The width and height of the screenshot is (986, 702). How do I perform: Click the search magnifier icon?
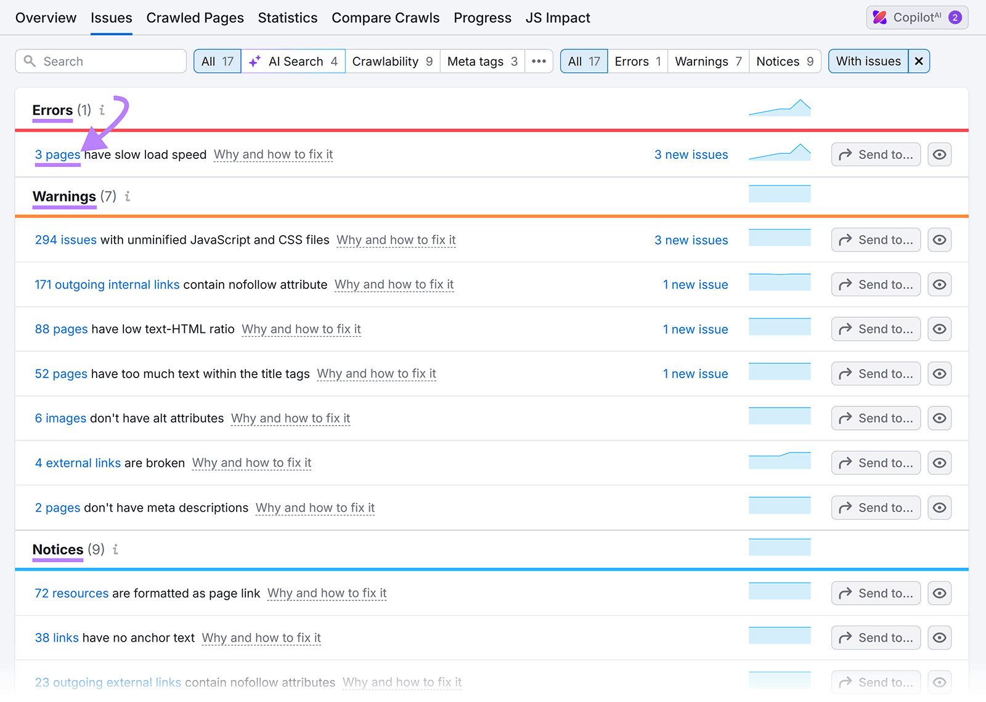(30, 61)
